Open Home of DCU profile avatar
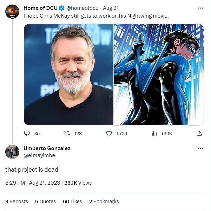 [x=12, y=12]
